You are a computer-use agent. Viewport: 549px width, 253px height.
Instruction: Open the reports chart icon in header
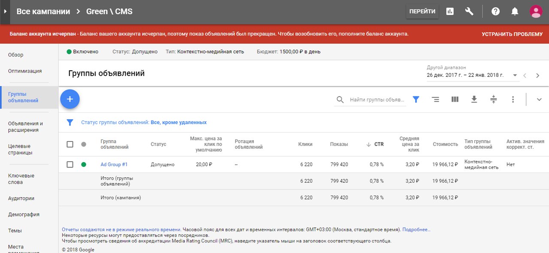click(x=450, y=12)
